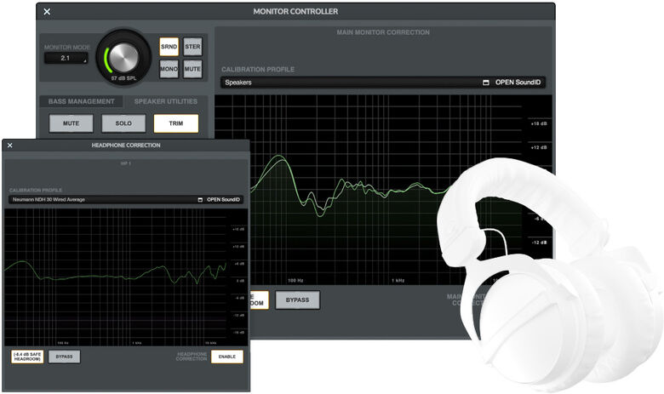Click the +18 dB label on main graph
Screen dimensions: 664x394
(x=539, y=124)
